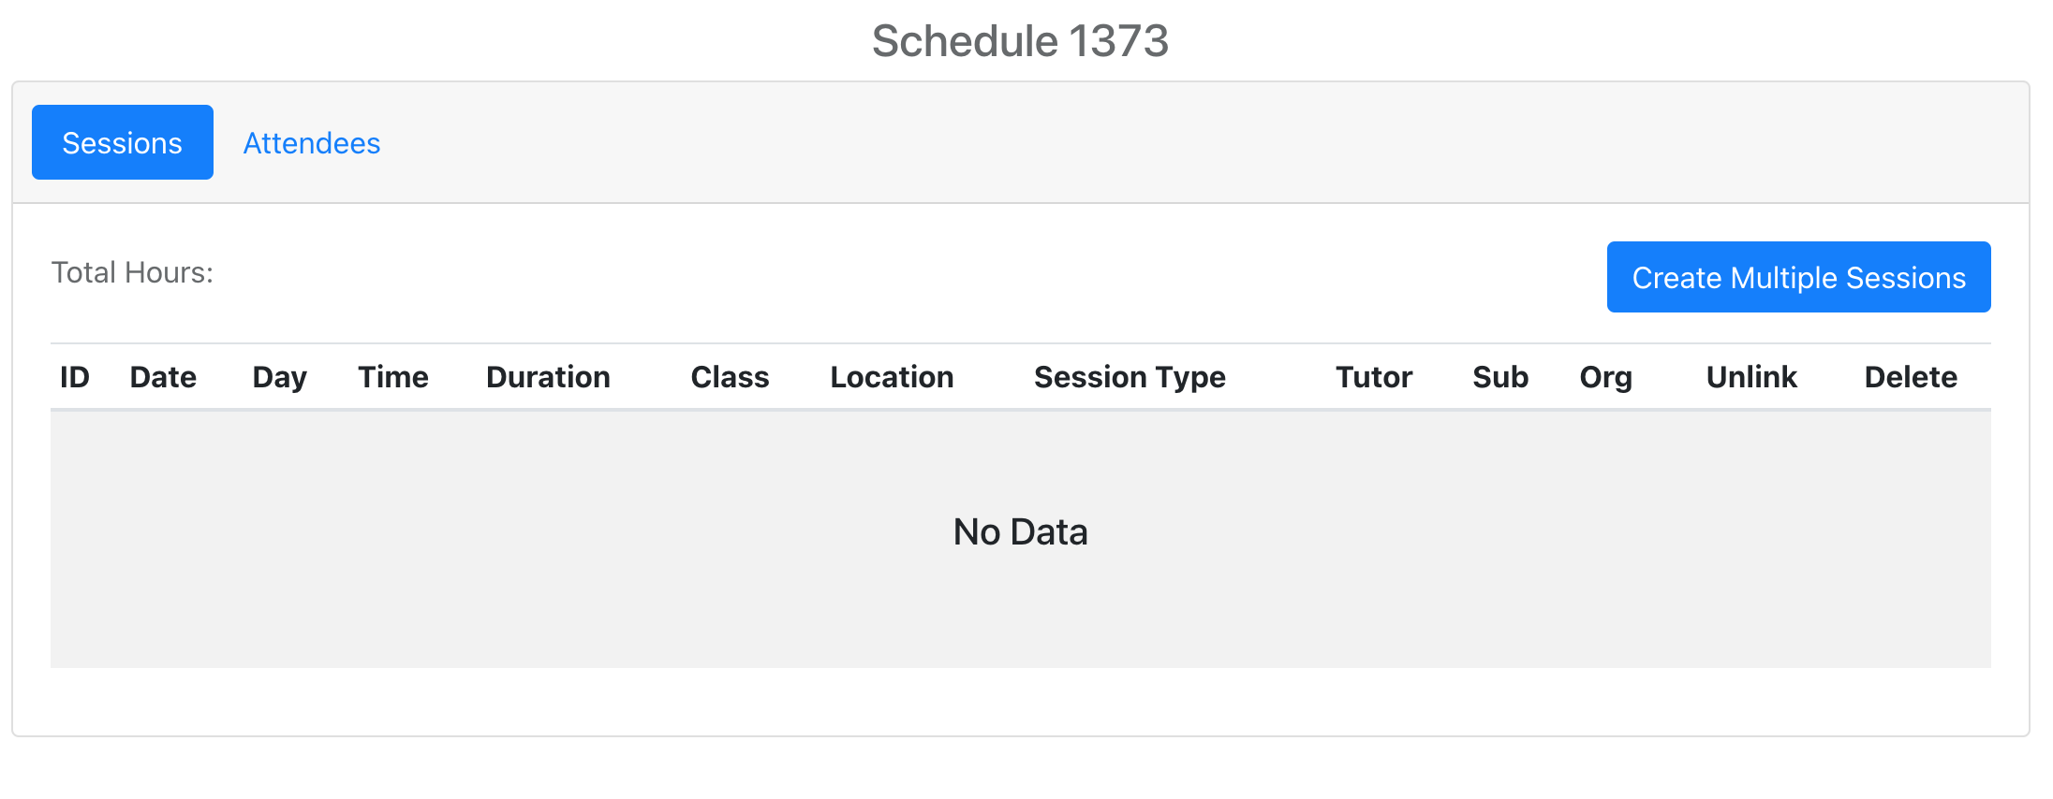
Task: Click the Day column header
Action: (278, 377)
